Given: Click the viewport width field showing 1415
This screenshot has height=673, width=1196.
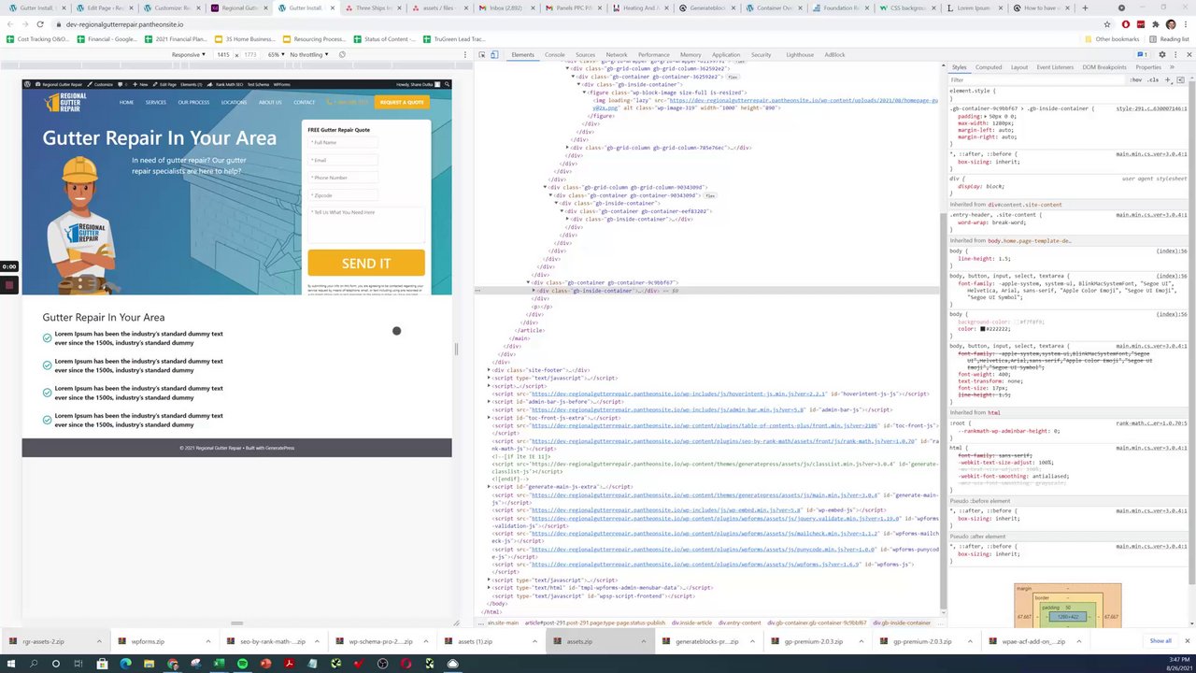Looking at the screenshot, I should click(x=223, y=55).
